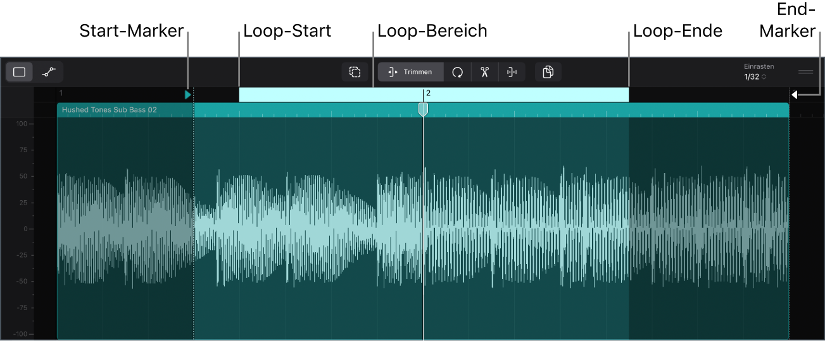Tap the editor resize handle lines
Viewport: 825px width, 341px height.
click(805, 72)
